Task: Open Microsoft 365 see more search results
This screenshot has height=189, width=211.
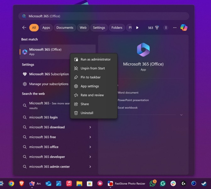Action: [x=46, y=106]
